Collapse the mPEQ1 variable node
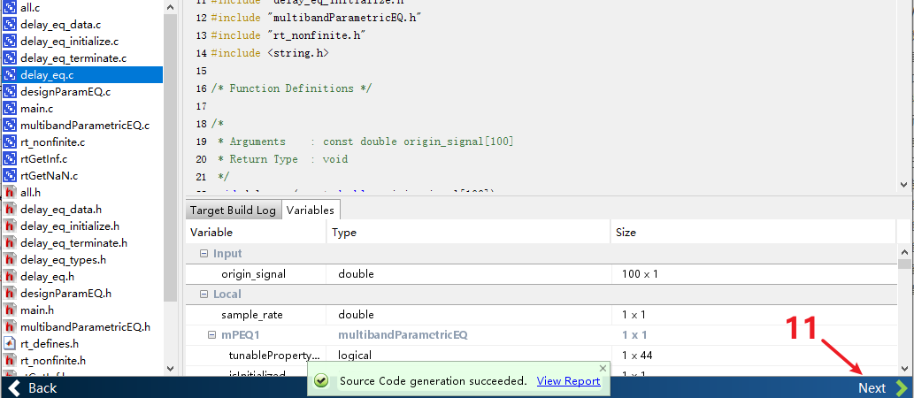 (x=211, y=335)
